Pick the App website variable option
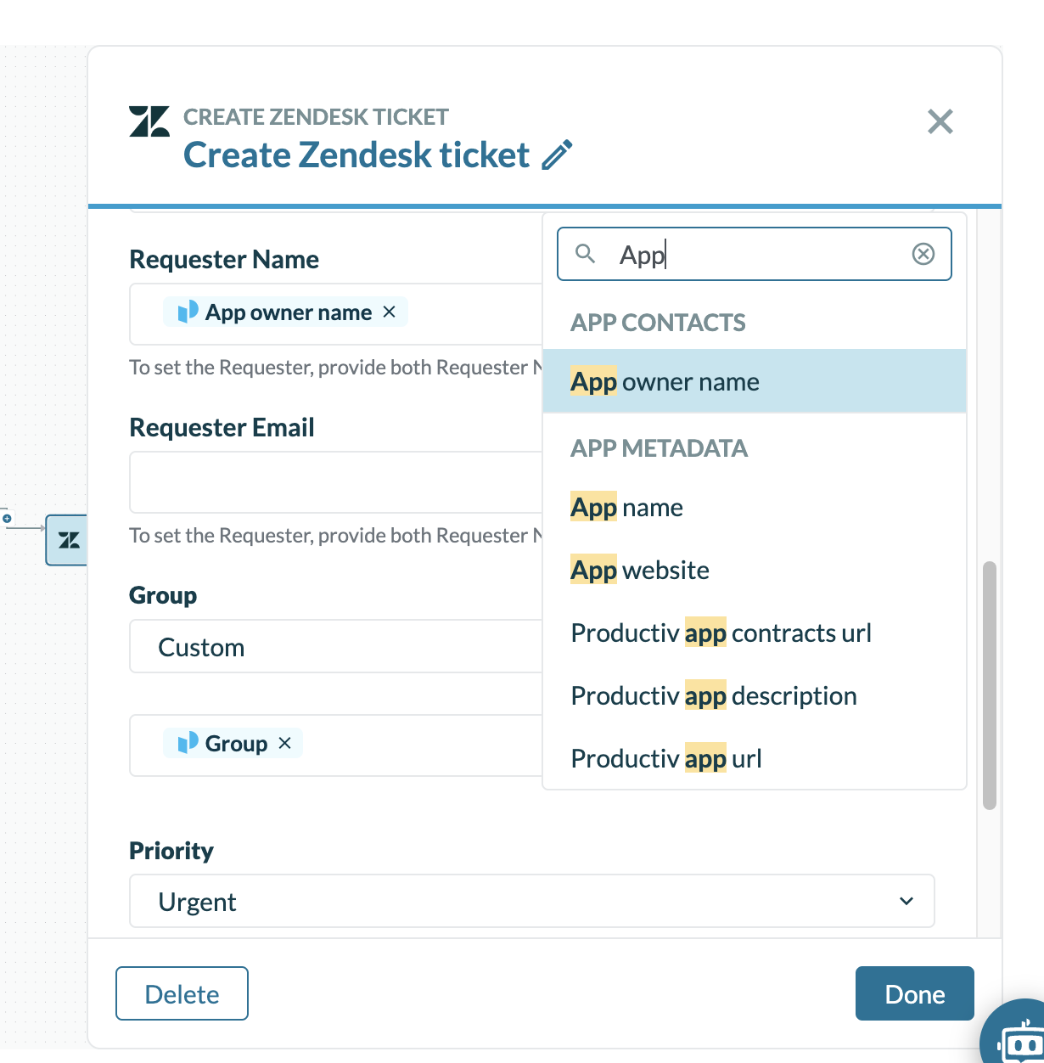This screenshot has width=1044, height=1063. 640,571
